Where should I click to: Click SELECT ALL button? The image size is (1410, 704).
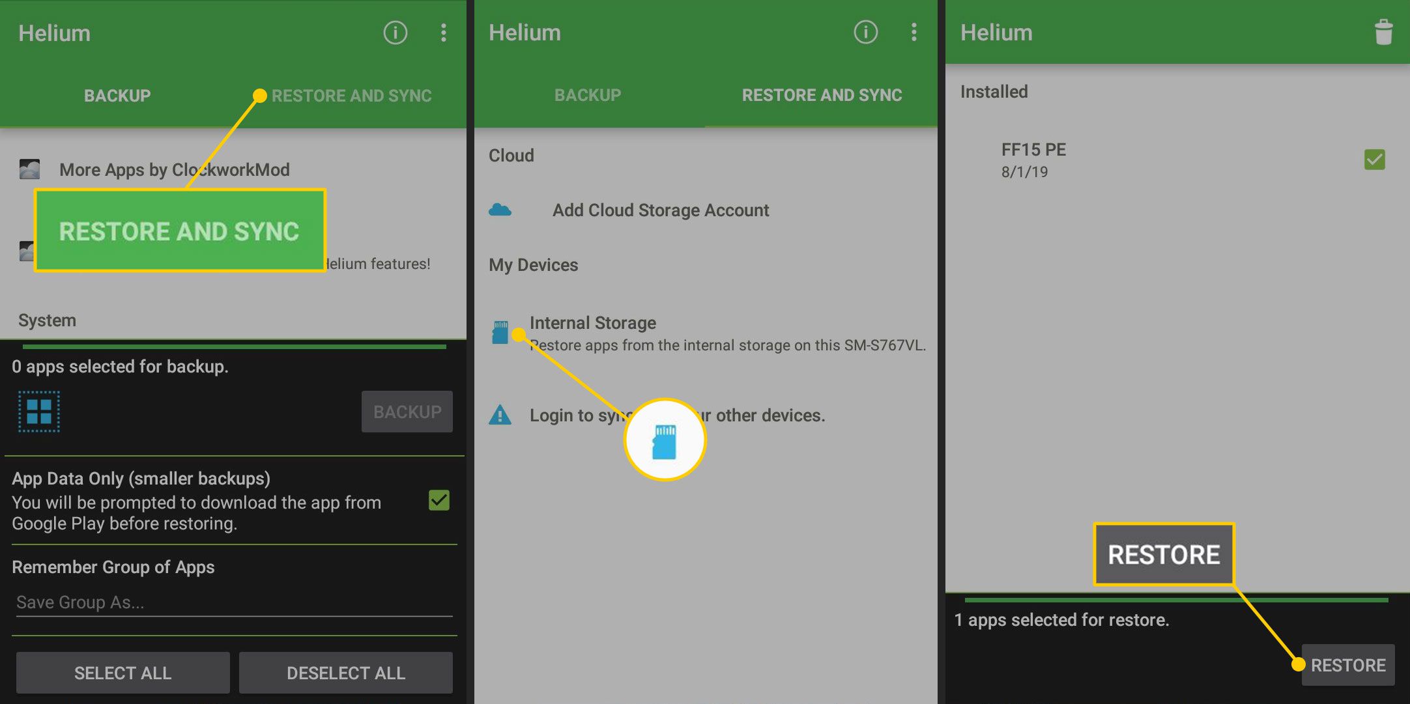coord(123,673)
